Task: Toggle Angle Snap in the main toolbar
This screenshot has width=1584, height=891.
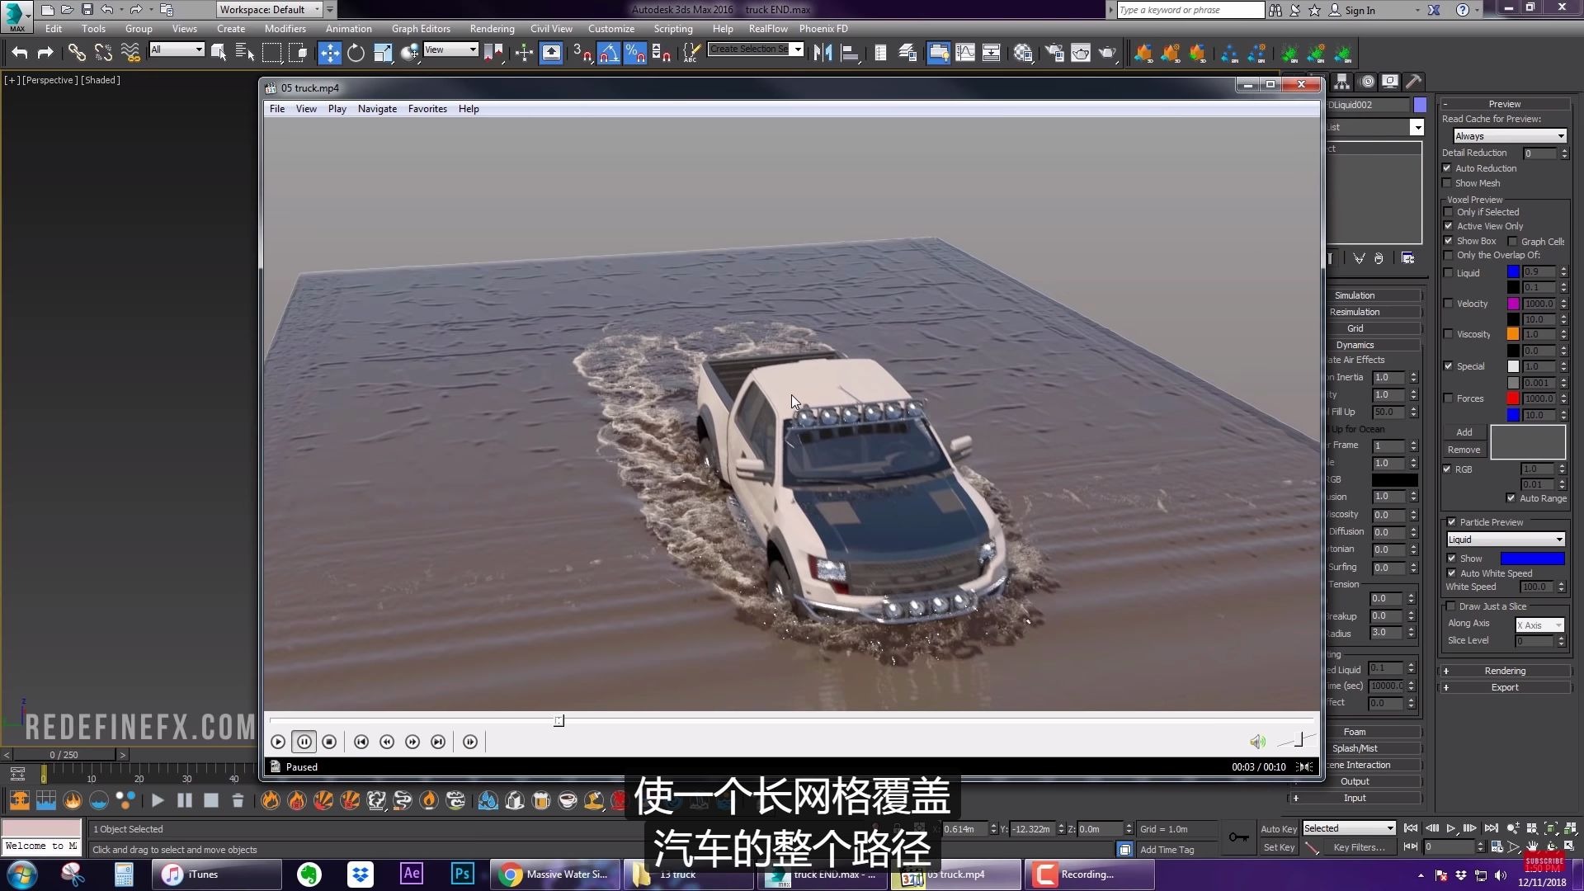Action: coord(610,53)
